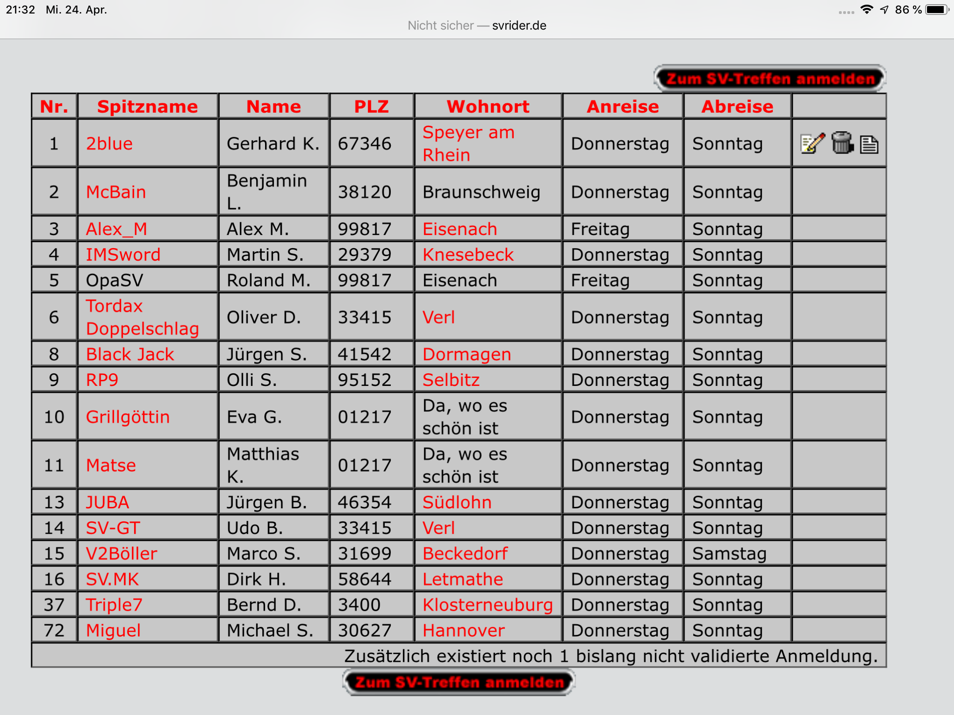The image size is (954, 715).
Task: Click the Anreise column header
Action: point(622,107)
